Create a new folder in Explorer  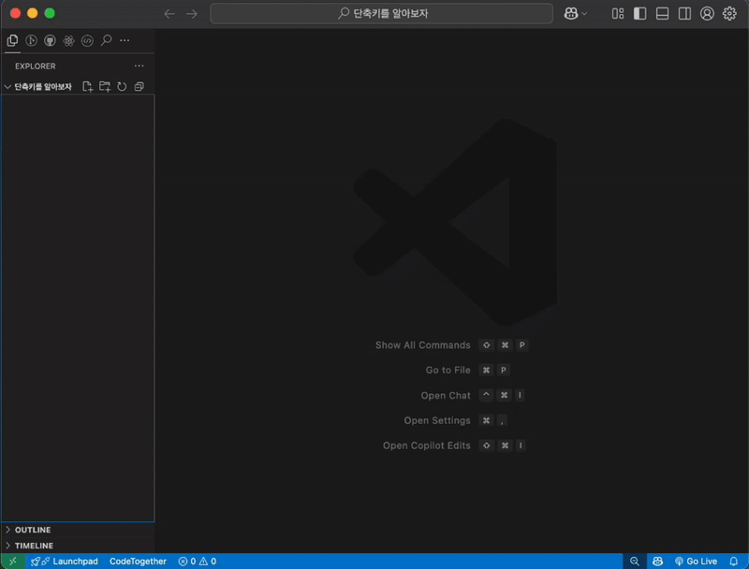click(105, 86)
